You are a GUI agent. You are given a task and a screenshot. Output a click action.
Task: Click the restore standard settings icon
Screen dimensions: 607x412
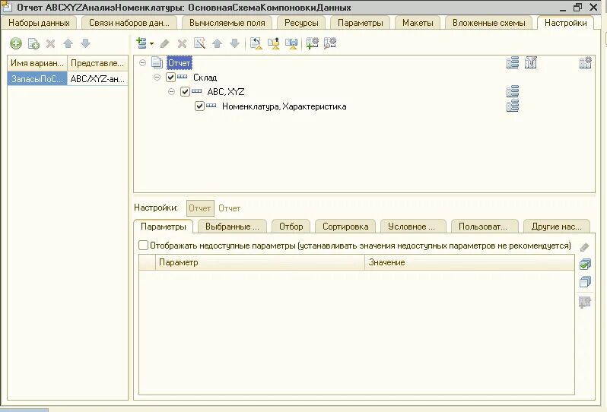[x=256, y=43]
